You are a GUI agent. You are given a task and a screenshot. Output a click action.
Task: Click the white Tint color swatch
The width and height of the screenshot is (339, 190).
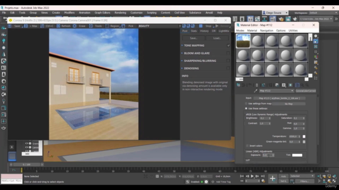click(x=297, y=155)
